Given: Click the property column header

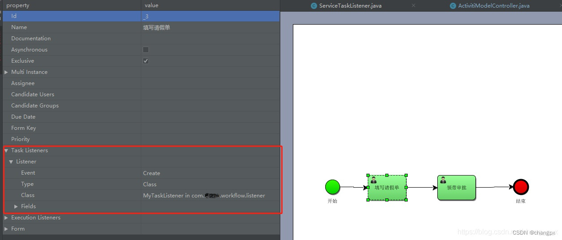Looking at the screenshot, I should [x=72, y=5].
